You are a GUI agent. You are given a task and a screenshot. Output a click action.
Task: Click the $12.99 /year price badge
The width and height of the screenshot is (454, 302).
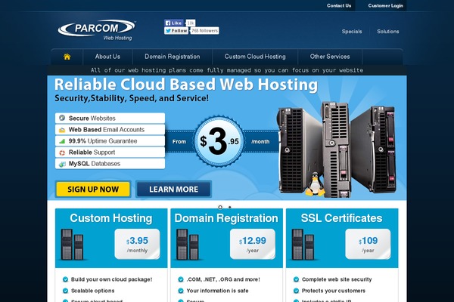coord(253,244)
